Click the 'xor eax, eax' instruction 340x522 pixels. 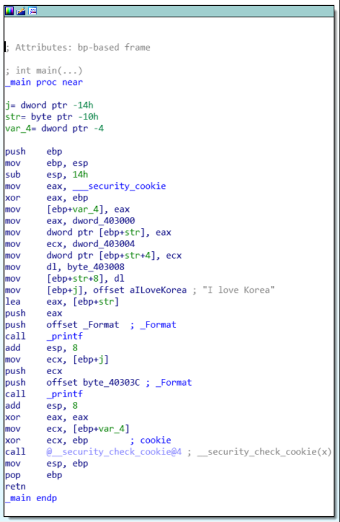[47, 417]
